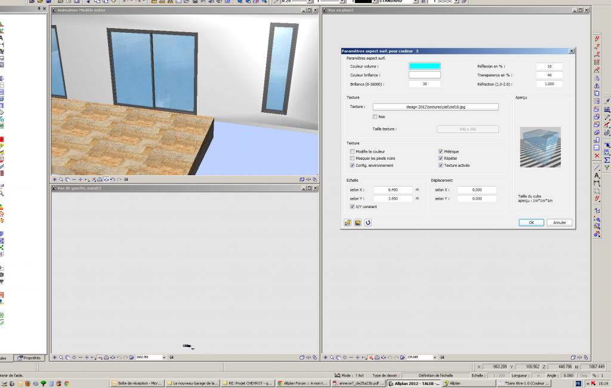Cancel the dialog with Annuler
The width and height of the screenshot is (611, 388).
[x=559, y=222]
